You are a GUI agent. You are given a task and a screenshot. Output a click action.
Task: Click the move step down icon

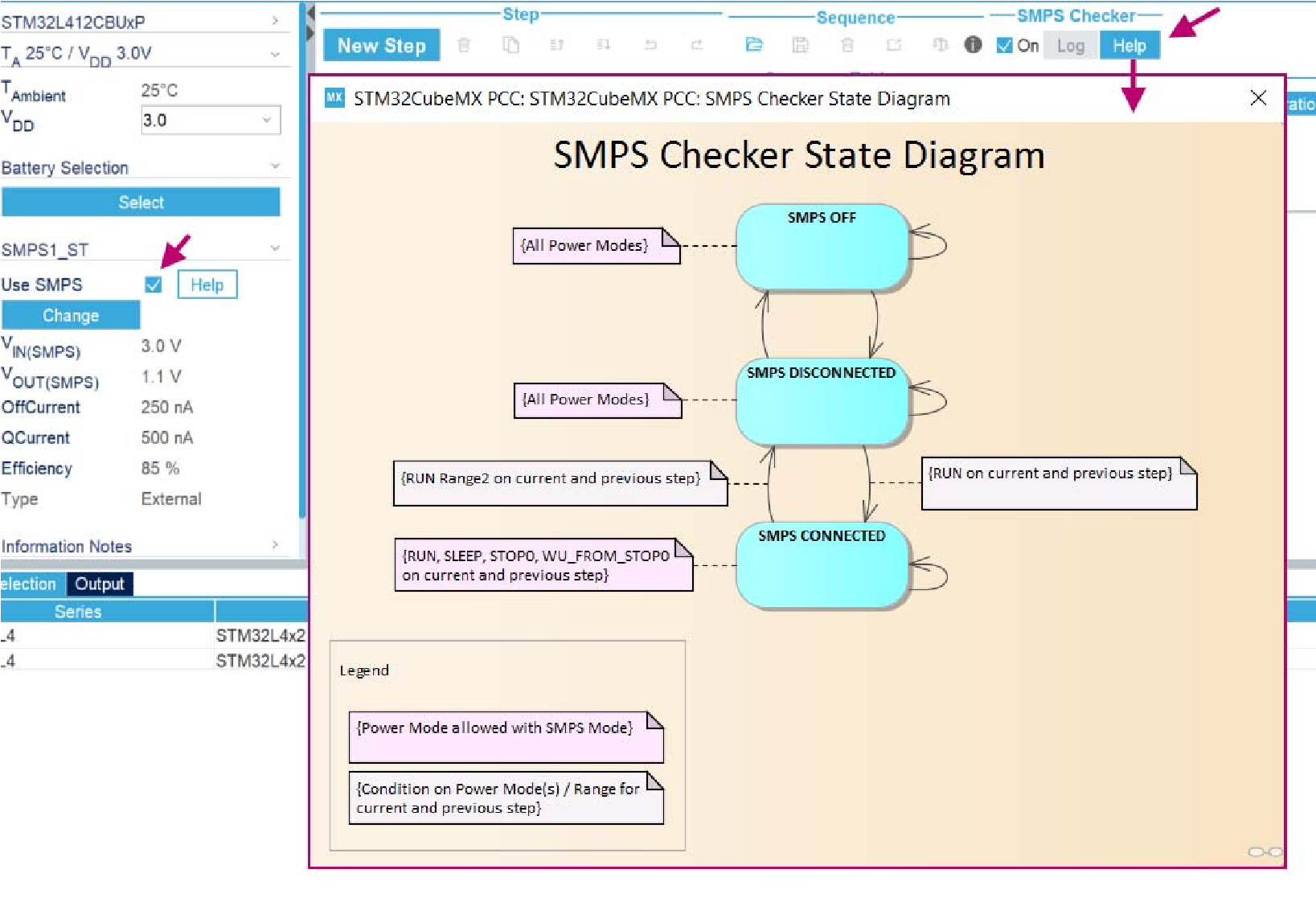[x=603, y=45]
